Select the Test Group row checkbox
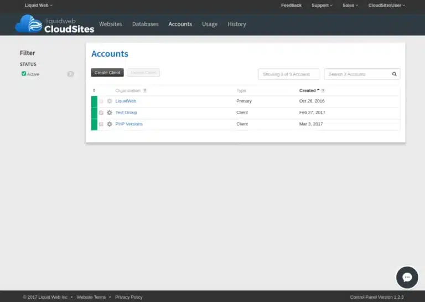The height and width of the screenshot is (302, 425). point(101,112)
